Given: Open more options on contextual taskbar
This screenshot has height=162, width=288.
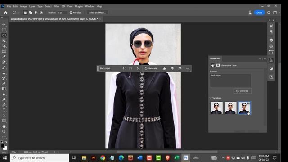Looking at the screenshot, I should pos(188,68).
